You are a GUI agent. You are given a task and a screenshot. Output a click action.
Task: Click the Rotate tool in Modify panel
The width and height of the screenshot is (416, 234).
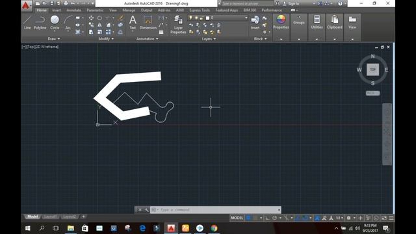[x=99, y=18]
